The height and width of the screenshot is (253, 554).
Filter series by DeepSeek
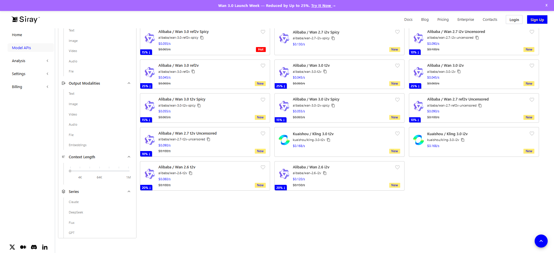[76, 212]
